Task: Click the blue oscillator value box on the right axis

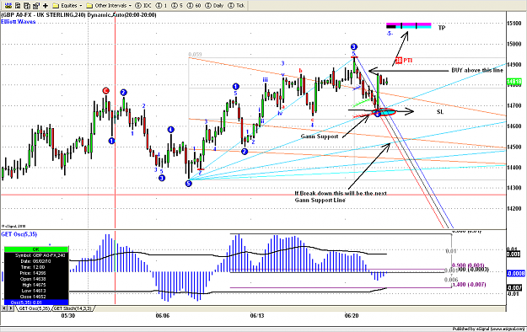Action: (x=515, y=274)
